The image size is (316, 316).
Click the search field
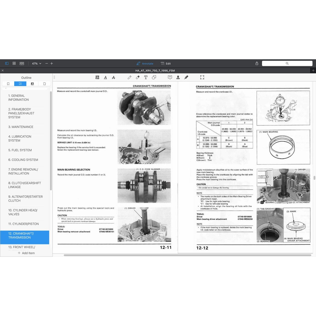coord(287,63)
